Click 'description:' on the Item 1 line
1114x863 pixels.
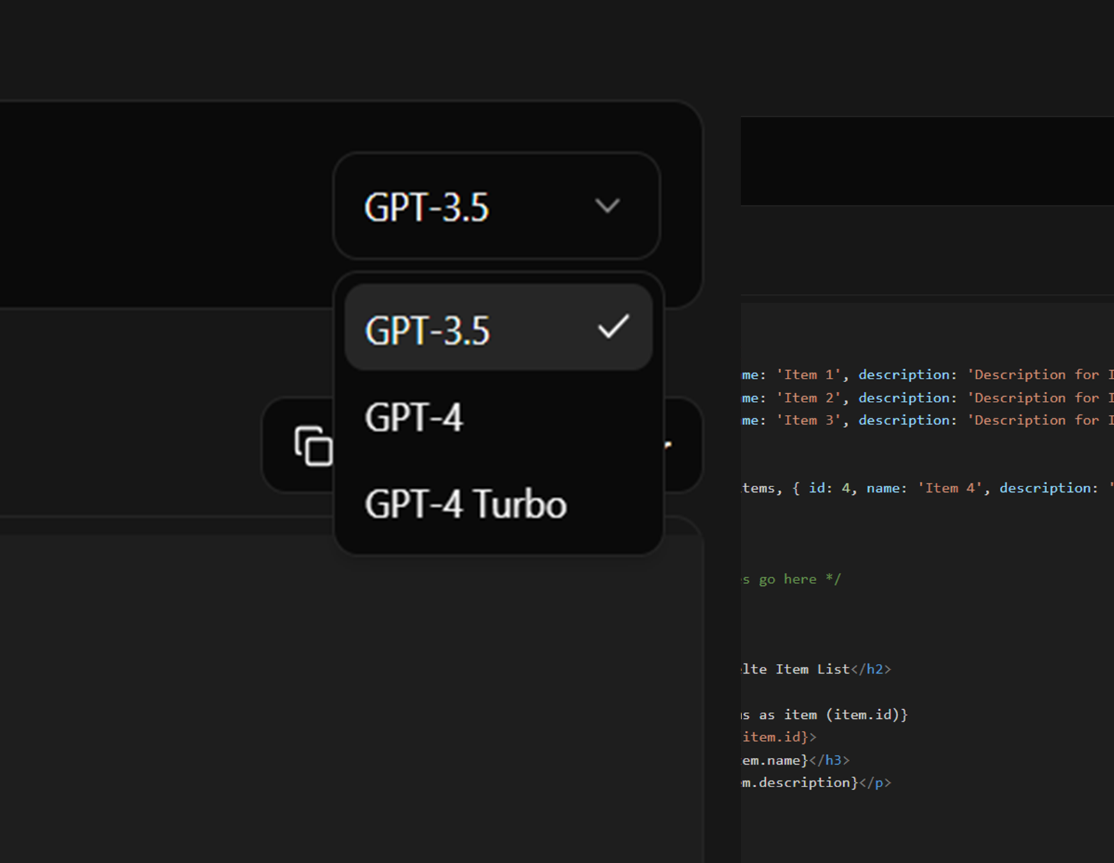[907, 375]
